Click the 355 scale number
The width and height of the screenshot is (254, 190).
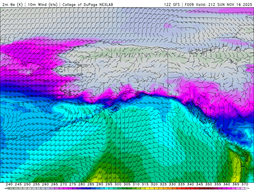pos(218,184)
